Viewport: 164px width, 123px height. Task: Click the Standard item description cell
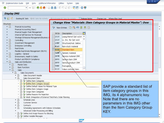[x=72, y=50]
